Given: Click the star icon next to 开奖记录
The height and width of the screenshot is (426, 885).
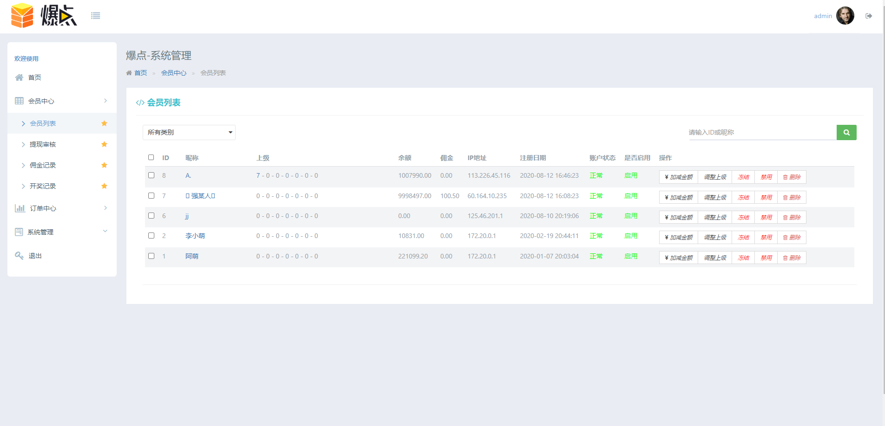Looking at the screenshot, I should [104, 186].
